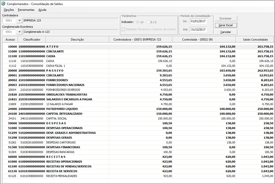
Task: Select the OBRIGACOES TRABALHISTAS row
Action: pos(138,94)
